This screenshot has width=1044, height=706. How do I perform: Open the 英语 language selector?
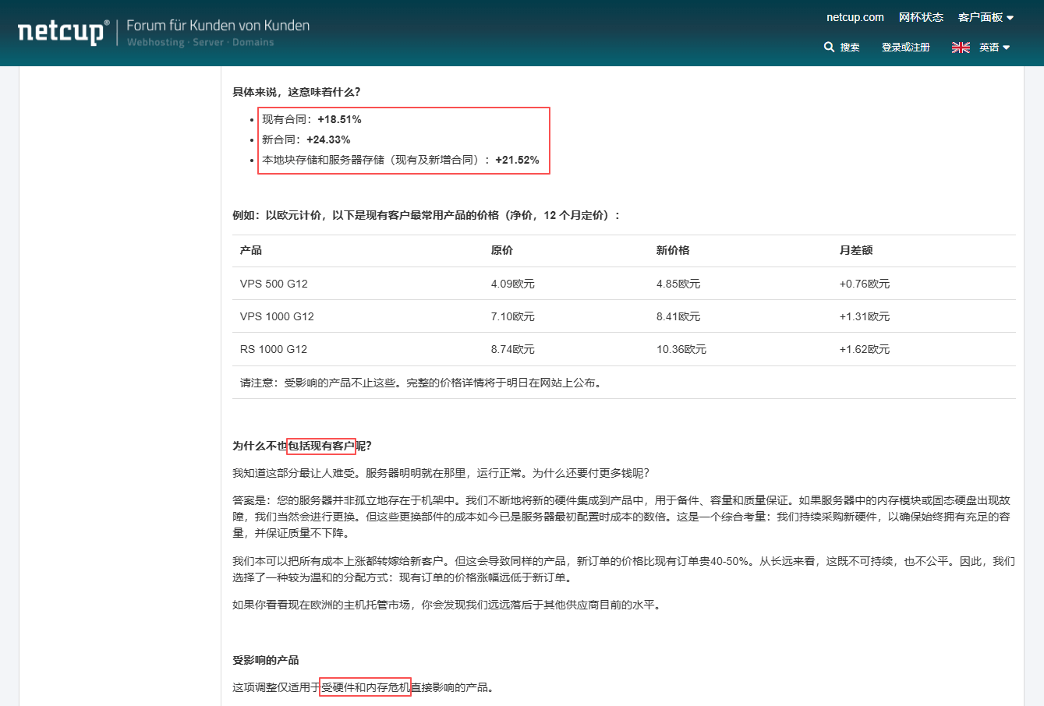pos(994,48)
